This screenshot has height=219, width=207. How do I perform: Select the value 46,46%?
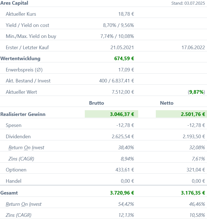[x=197, y=204]
